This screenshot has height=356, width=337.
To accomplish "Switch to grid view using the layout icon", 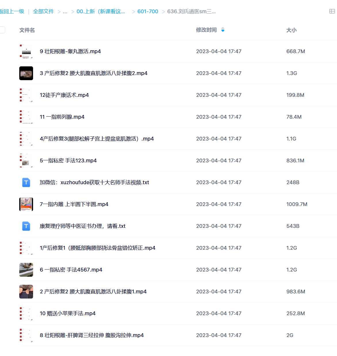I will pyautogui.click(x=333, y=11).
